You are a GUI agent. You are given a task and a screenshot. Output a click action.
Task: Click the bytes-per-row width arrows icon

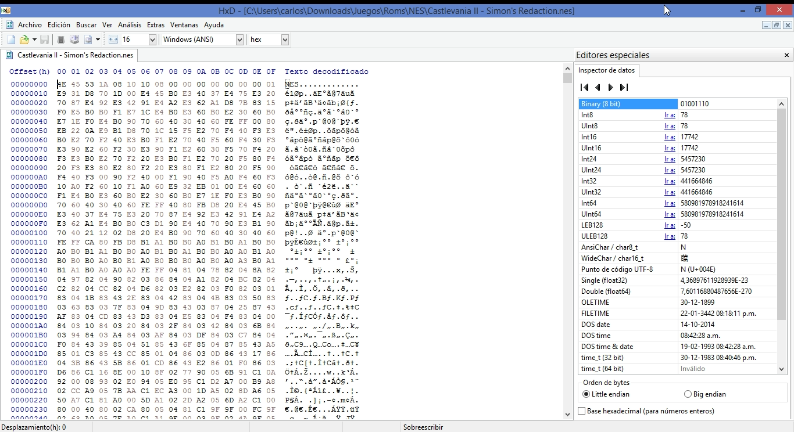click(x=113, y=39)
